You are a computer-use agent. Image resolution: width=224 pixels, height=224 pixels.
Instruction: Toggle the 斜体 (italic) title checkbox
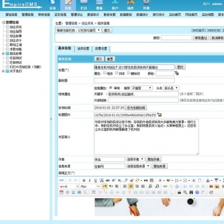point(116,73)
